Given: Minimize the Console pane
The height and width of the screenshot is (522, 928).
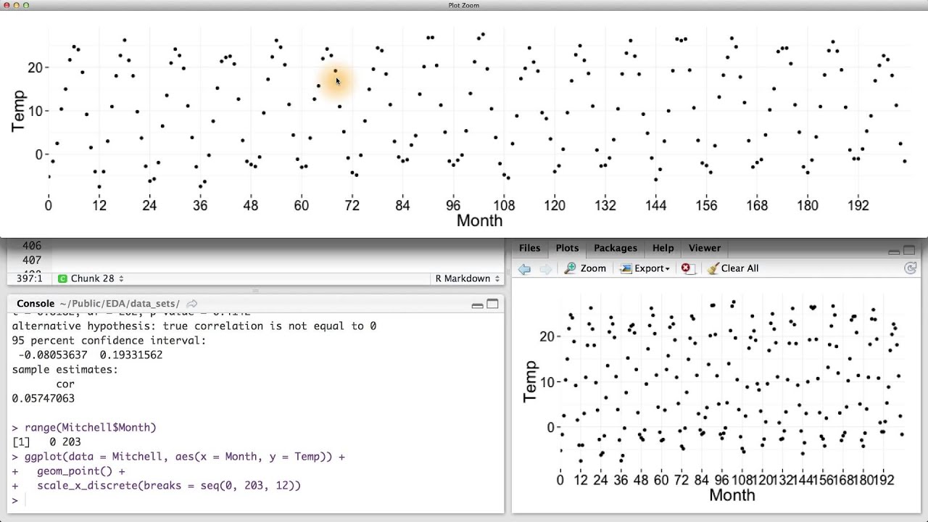Looking at the screenshot, I should coord(477,304).
